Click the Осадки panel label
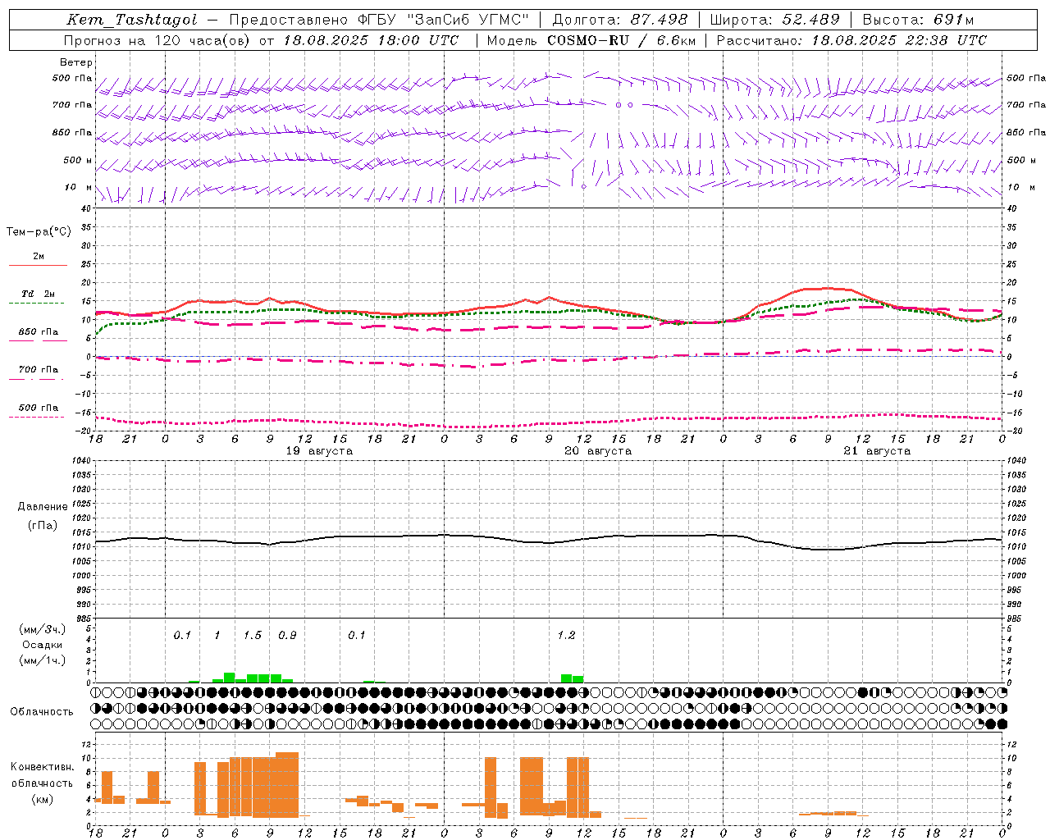 click(x=43, y=645)
